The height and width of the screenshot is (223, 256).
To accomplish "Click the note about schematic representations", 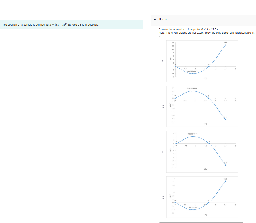I will click(x=206, y=32).
